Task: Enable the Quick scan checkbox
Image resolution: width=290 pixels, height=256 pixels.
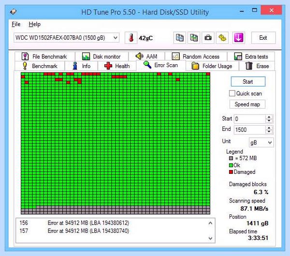Action: point(232,93)
